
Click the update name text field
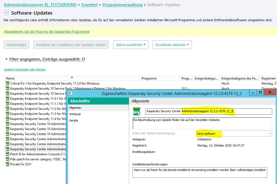tap(208, 111)
